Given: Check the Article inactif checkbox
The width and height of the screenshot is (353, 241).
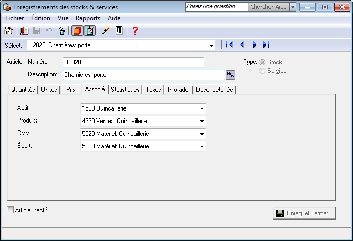Looking at the screenshot, I should click(11, 210).
